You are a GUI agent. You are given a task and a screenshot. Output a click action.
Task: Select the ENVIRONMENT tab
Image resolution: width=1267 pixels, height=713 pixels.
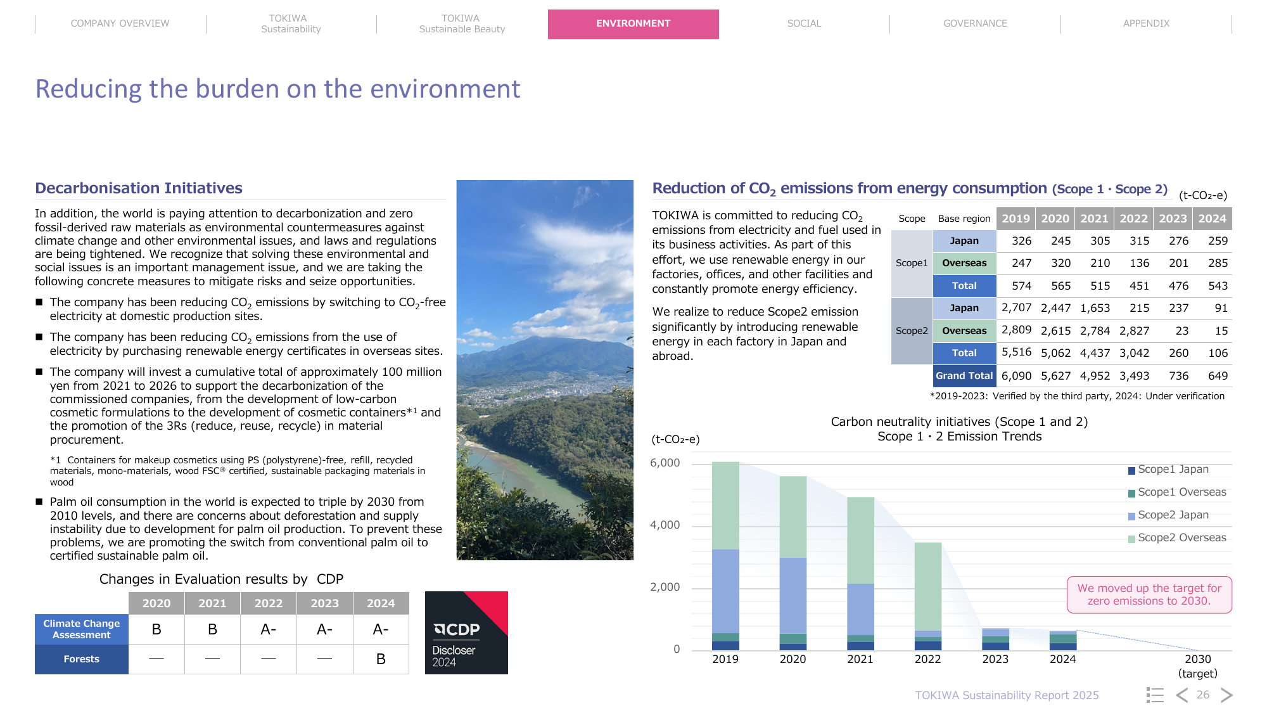coord(633,24)
